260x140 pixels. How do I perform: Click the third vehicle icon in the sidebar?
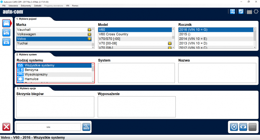(6, 42)
